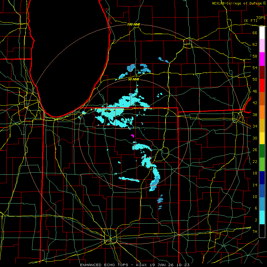Click the dark orange legend swatch near 42
Image resolution: width=267 pixels, height=267 pixels.
tap(262, 99)
